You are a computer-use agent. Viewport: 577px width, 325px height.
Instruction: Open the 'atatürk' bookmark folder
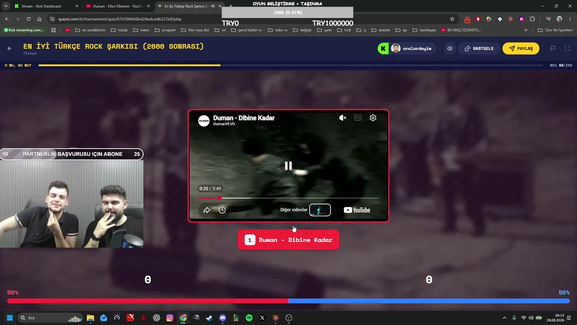click(381, 30)
